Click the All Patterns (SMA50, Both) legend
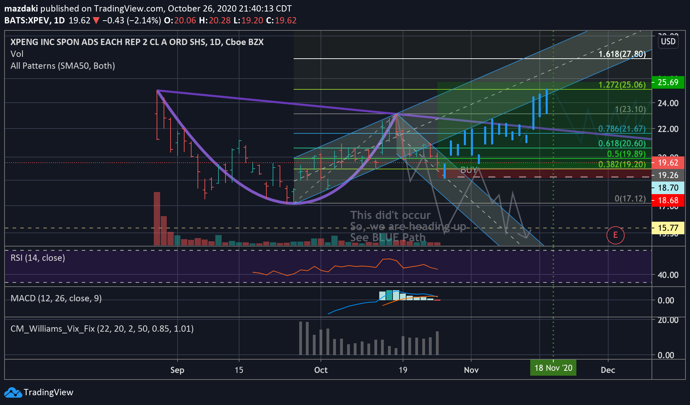The height and width of the screenshot is (405, 690). click(x=63, y=66)
